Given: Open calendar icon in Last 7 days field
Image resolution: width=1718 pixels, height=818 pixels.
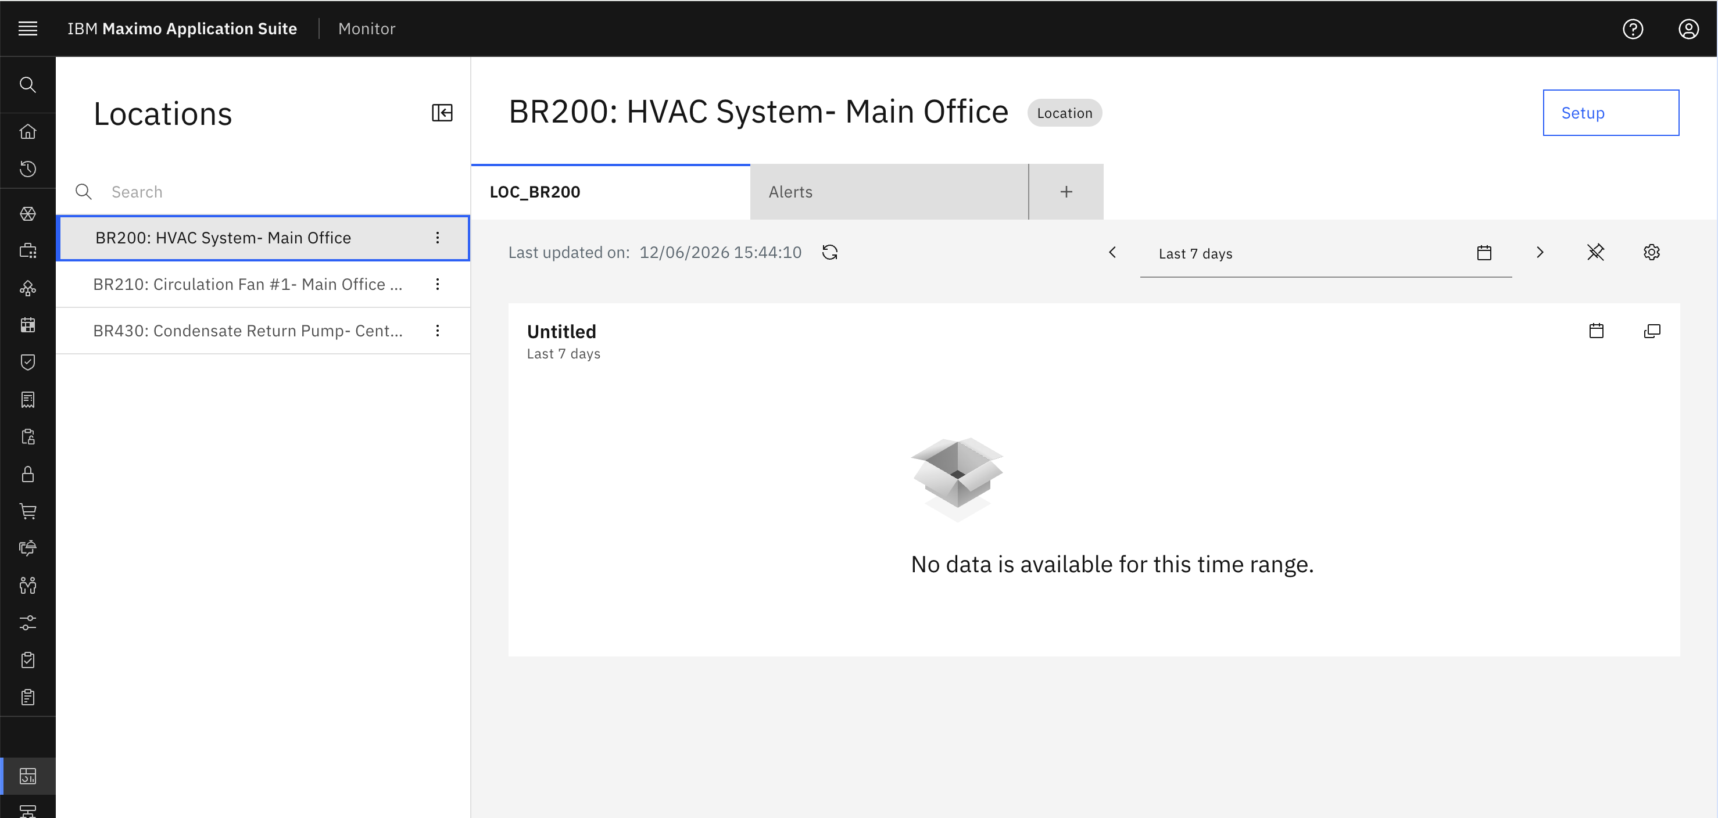Looking at the screenshot, I should 1484,253.
